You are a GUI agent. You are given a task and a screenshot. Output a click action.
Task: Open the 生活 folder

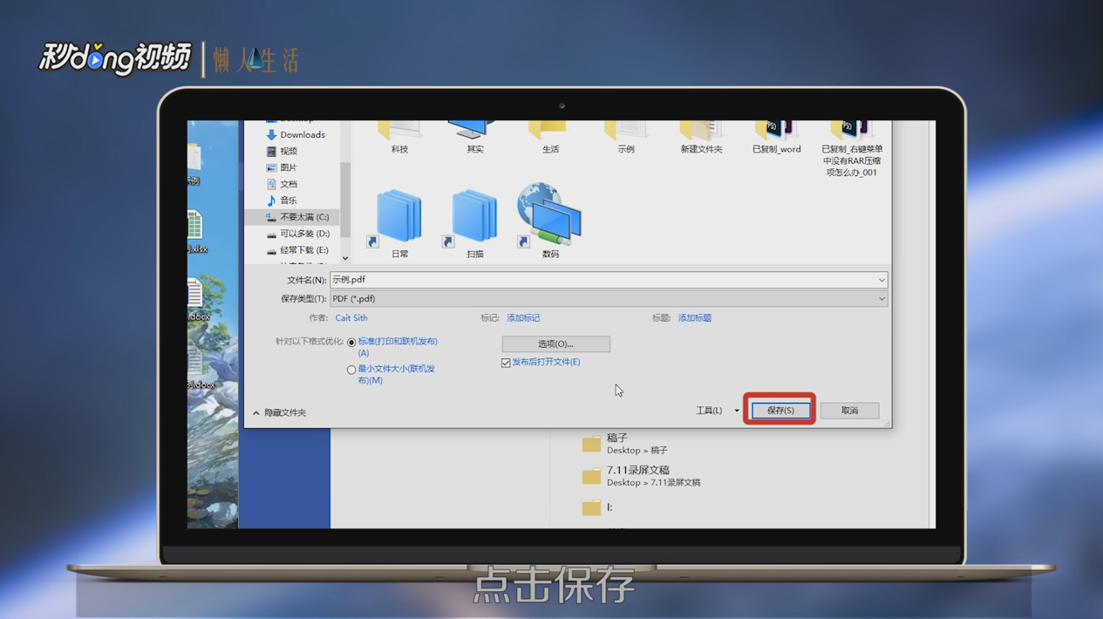[550, 138]
